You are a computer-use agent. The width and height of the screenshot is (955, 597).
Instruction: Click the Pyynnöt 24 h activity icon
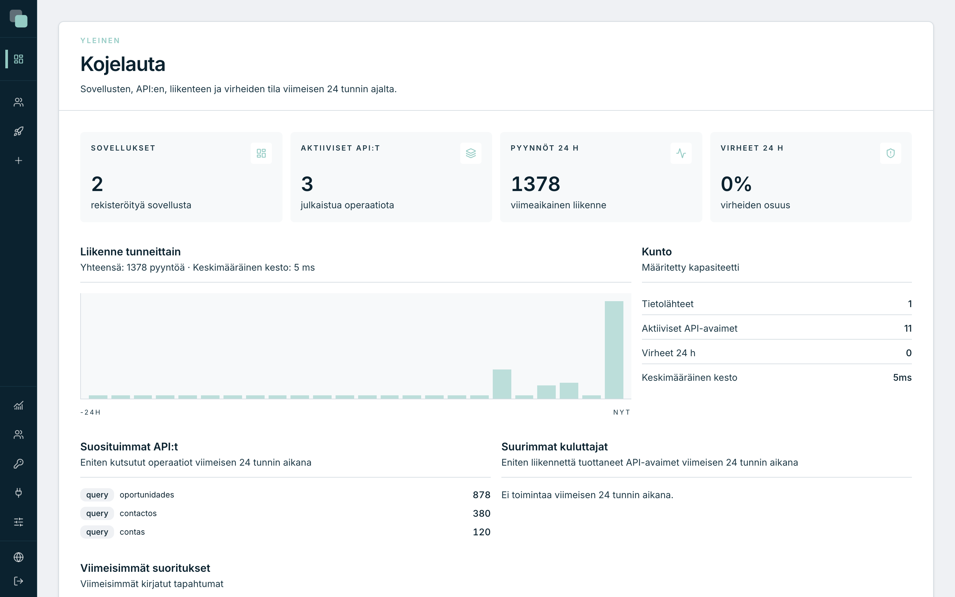click(681, 153)
